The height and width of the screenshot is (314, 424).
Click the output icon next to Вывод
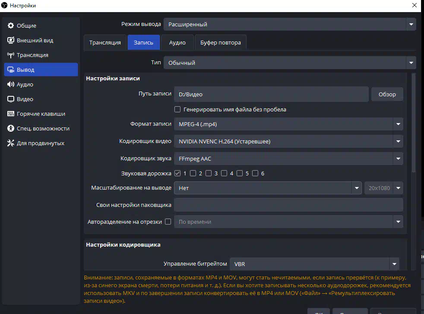point(10,70)
